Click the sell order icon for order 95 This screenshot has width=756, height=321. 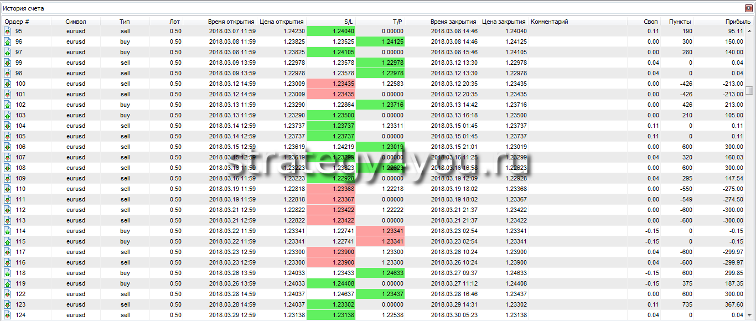tap(8, 31)
